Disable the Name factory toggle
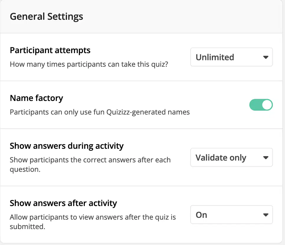The height and width of the screenshot is (245, 285). (x=261, y=105)
